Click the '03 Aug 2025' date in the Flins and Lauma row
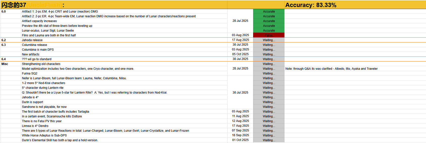This screenshot has height=143, width=426. coord(240,35)
